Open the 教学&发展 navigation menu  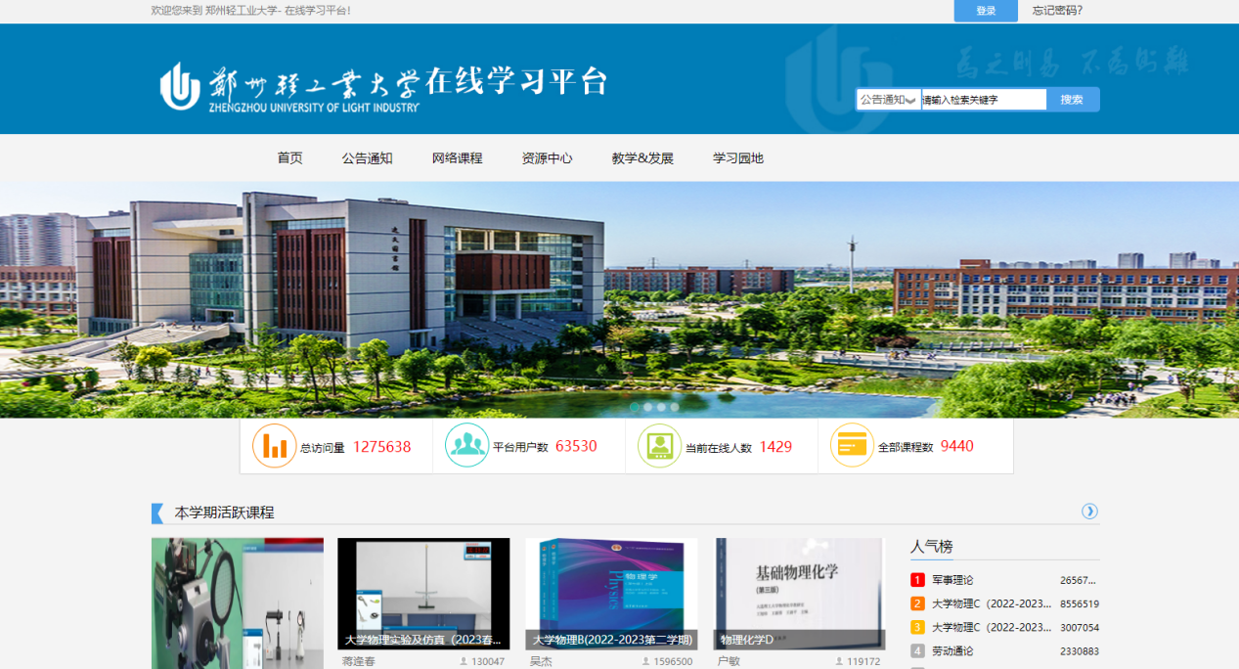(x=642, y=157)
